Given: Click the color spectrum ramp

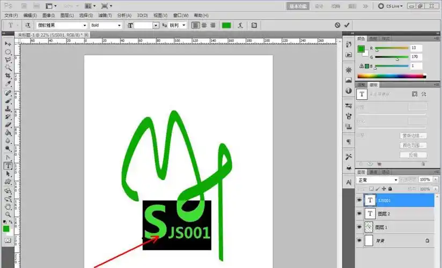Looking at the screenshot, I should pos(392,76).
